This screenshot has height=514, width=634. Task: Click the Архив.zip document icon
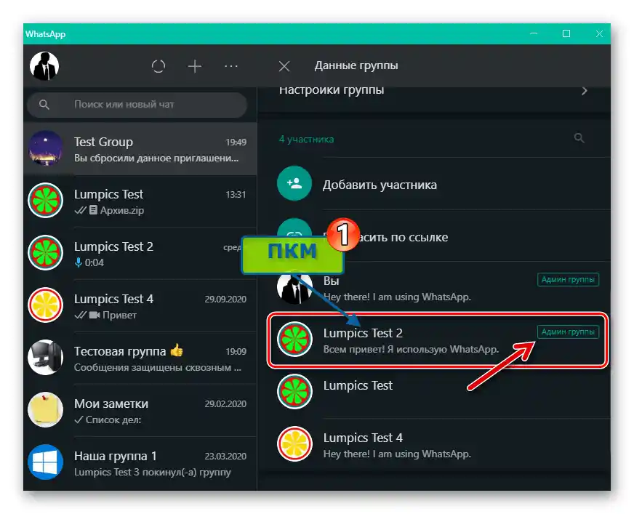(x=93, y=210)
